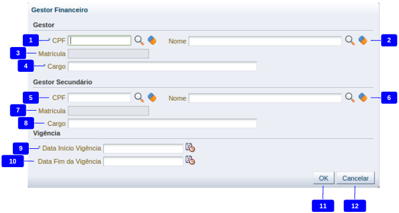Search by Gestor Nome using magnifier icon
399x213 pixels.
pyautogui.click(x=350, y=41)
